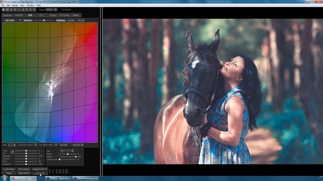Switch to Catalog - Adobe Photoshop Lightroom taskbar item

[59, 178]
